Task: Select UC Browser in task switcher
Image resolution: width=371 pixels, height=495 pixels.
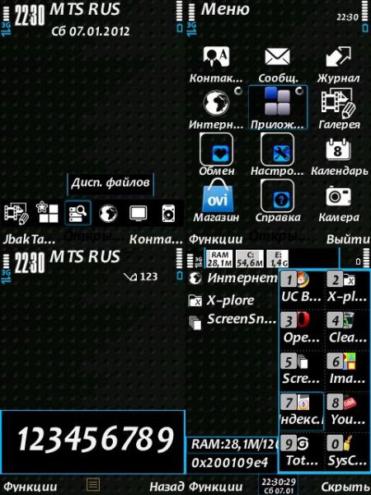Action: pos(301,288)
